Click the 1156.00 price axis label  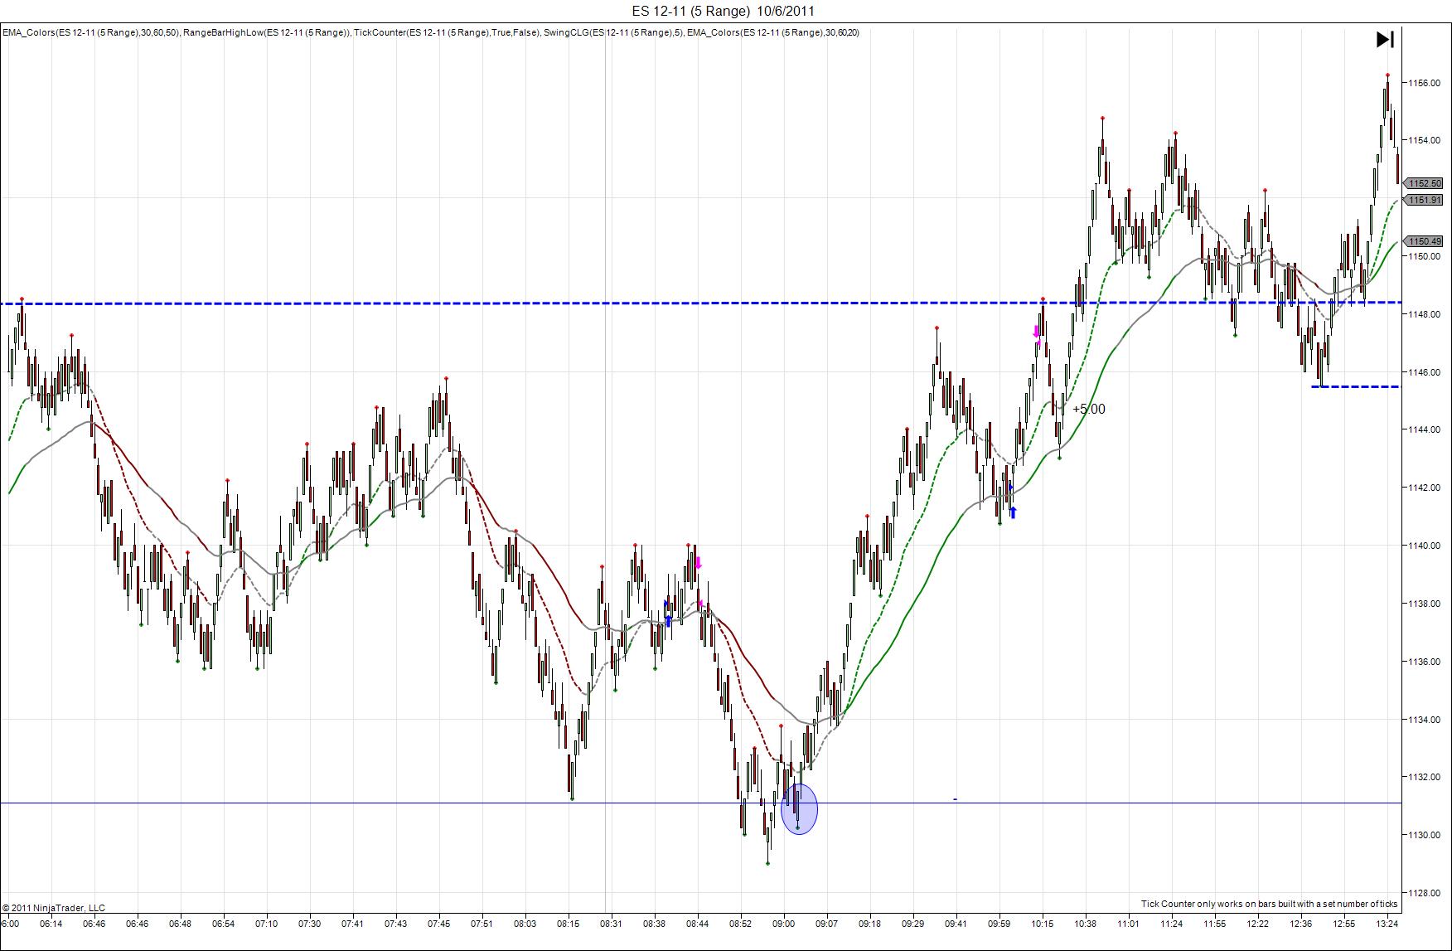pyautogui.click(x=1425, y=83)
